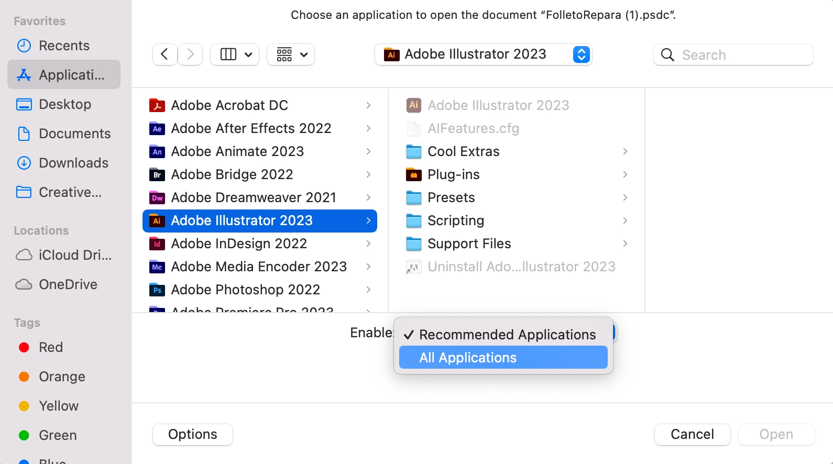Screen dimensions: 833x464
Task: Click the Dreamweaver 2021 app icon
Action: click(x=157, y=197)
